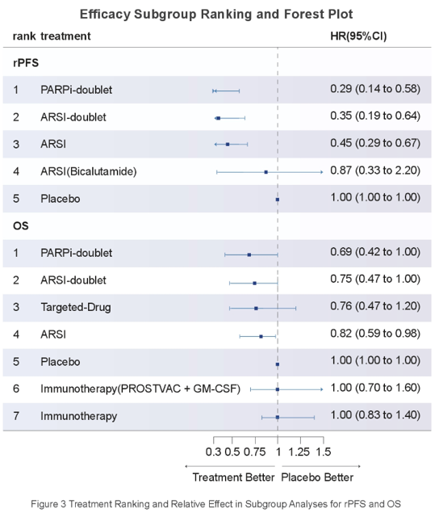This screenshot has height=517, width=439.
Task: Click the treatment column header
Action: [65, 36]
